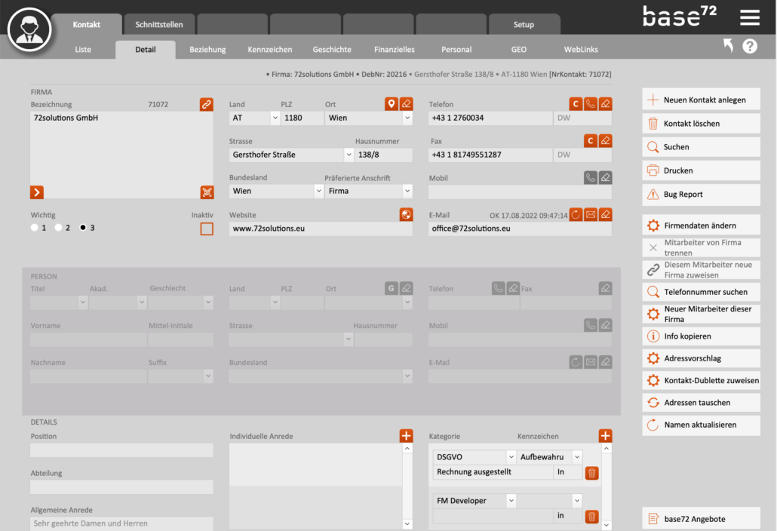Click Neuen Kontakt anlegen button
The width and height of the screenshot is (777, 531).
pyautogui.click(x=701, y=100)
